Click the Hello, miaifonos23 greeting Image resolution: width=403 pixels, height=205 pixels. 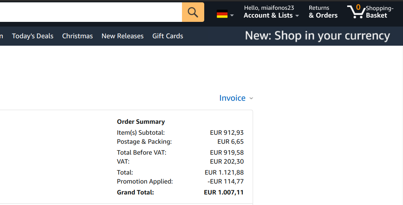269,8
